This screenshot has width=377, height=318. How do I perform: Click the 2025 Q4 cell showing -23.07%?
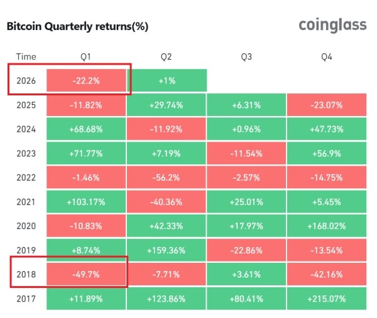[x=326, y=105]
